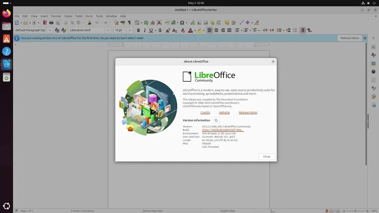
Task: Toggle formatting marks display
Action: coord(129,22)
